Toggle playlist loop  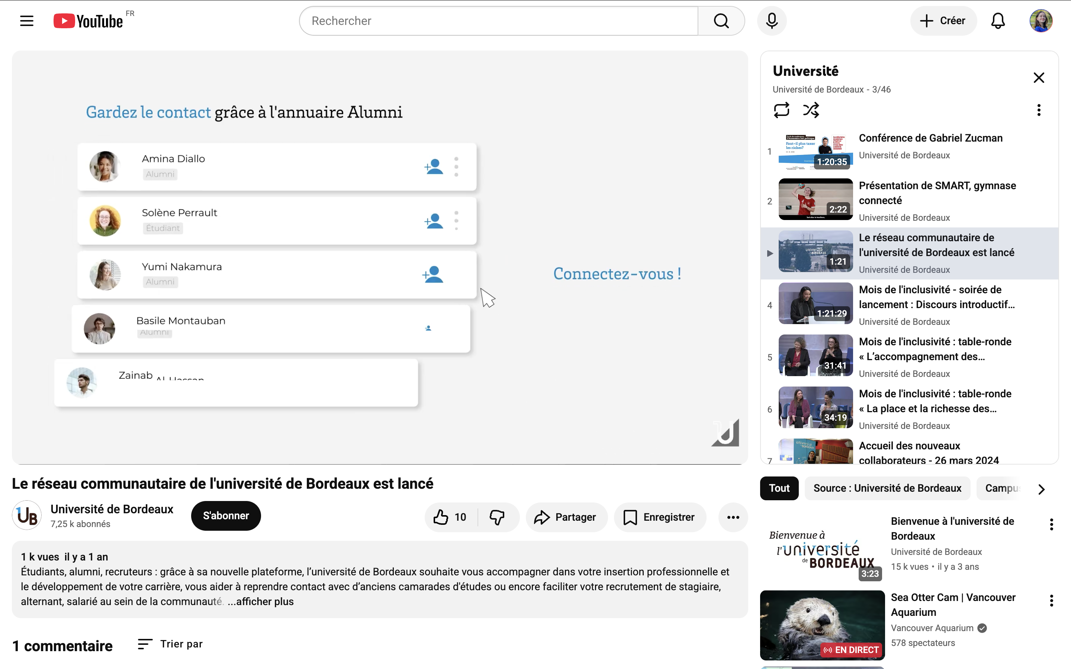click(782, 110)
